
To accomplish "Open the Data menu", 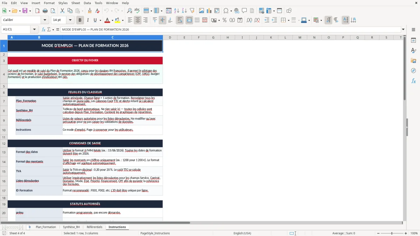I will pyautogui.click(x=87, y=3).
